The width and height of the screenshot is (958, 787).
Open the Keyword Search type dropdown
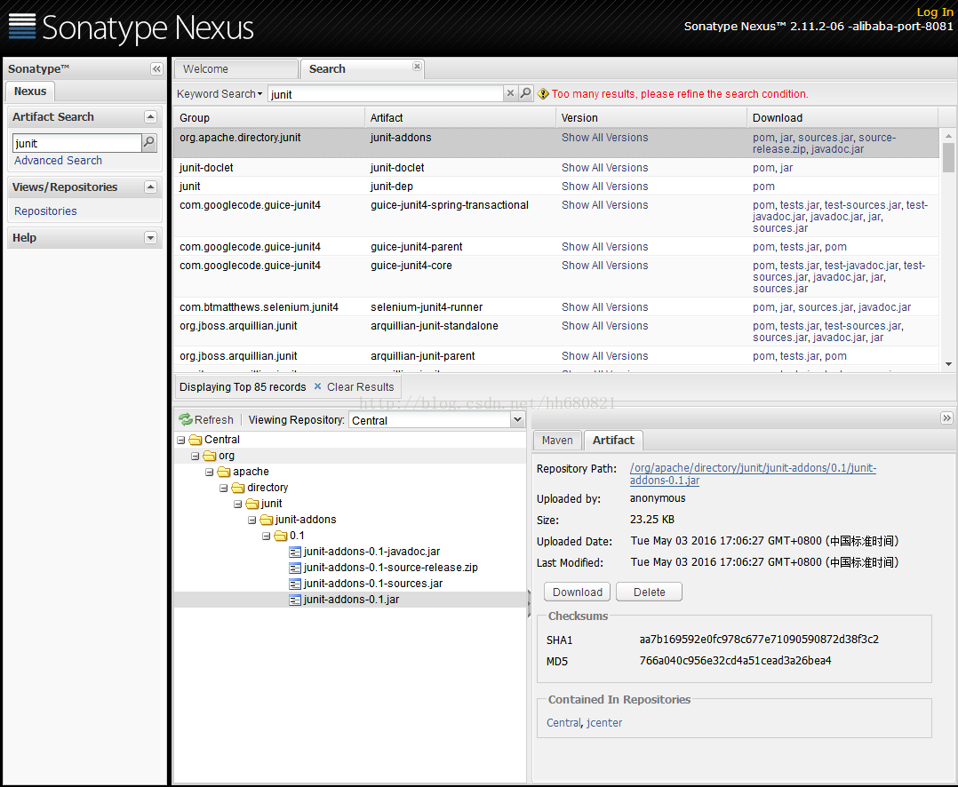click(x=220, y=94)
